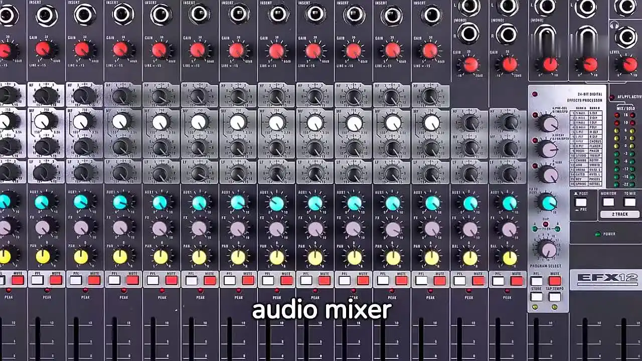Click the PROGRAM SELECT label

click(546, 266)
